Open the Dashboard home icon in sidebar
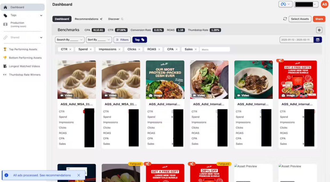Screen dimensions: 330x182 pos(5,7)
